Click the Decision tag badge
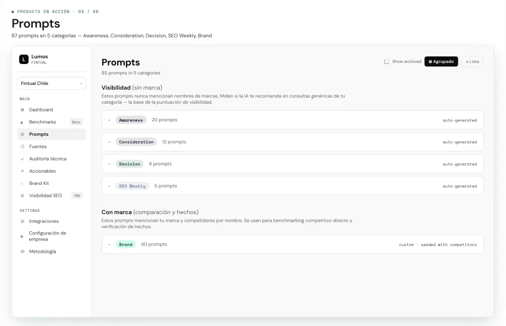506x326 pixels. tap(130, 164)
